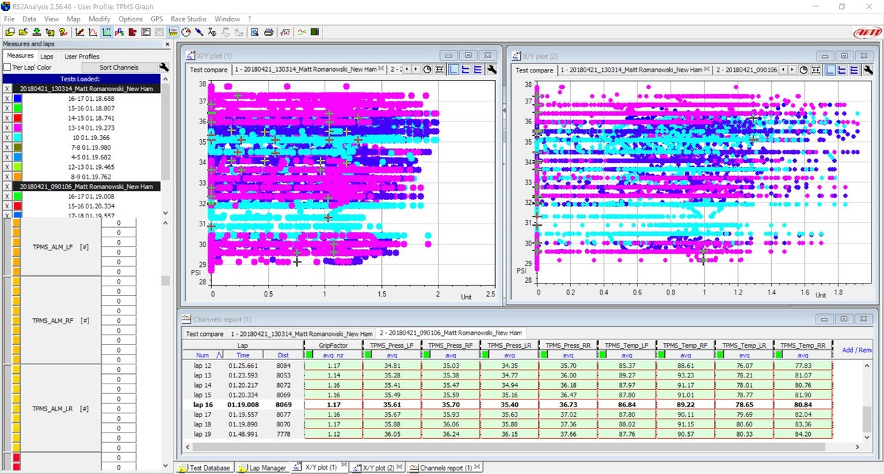Click the histogram plot toolbar icon
The image size is (884, 474).
tap(93, 32)
